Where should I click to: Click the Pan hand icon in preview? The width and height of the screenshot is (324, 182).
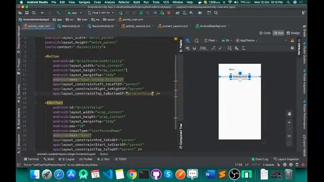(289, 114)
